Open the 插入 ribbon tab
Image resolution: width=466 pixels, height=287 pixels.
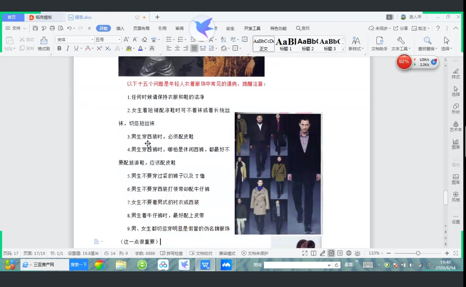(x=120, y=28)
